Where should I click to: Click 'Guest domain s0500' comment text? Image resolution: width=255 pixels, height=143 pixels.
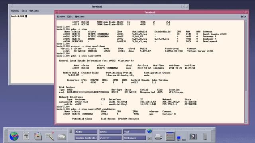click(x=215, y=34)
